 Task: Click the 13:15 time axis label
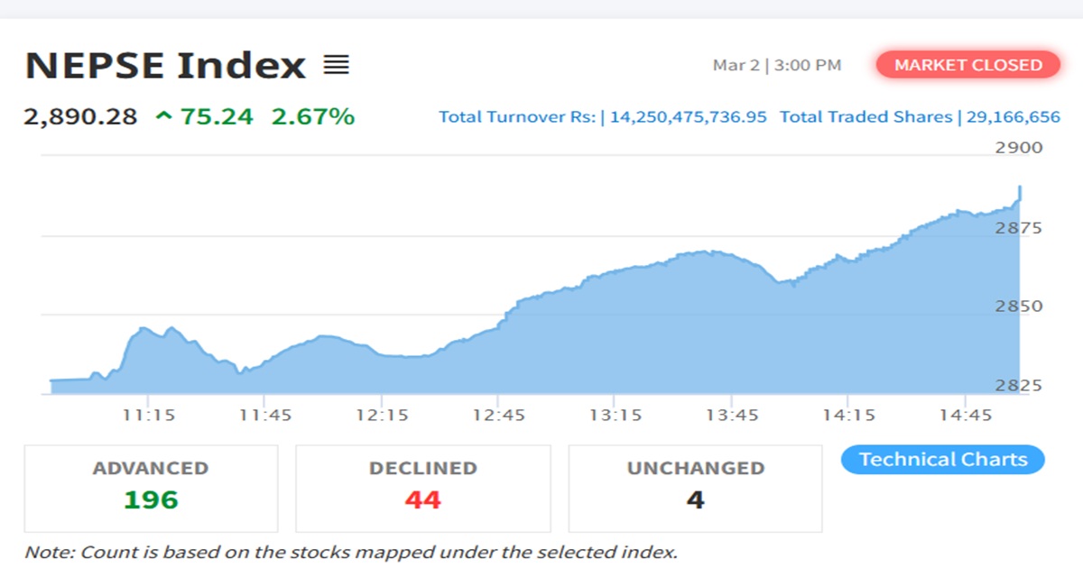coord(616,416)
